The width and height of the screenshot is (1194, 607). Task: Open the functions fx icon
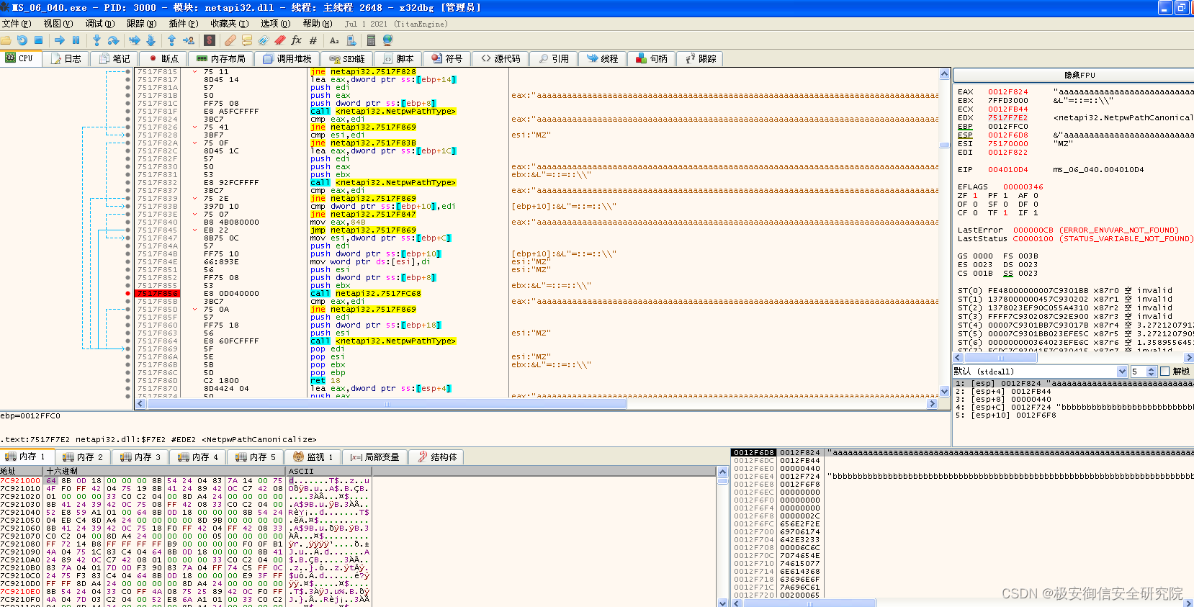point(296,40)
